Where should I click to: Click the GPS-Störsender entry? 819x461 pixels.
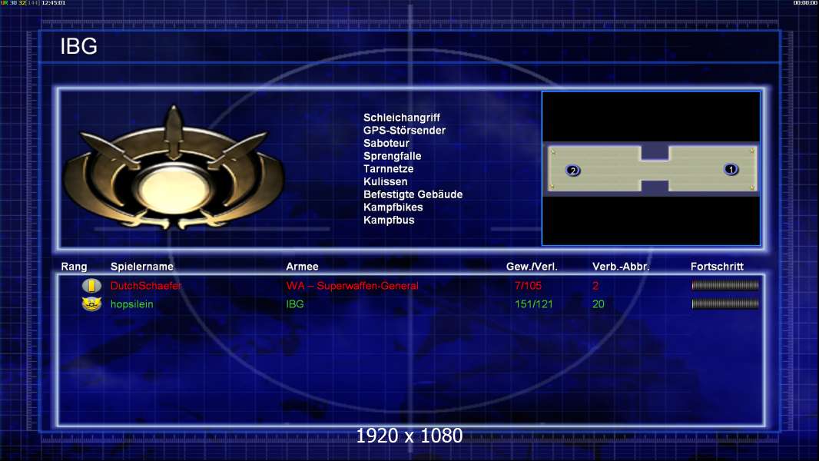[x=404, y=131]
